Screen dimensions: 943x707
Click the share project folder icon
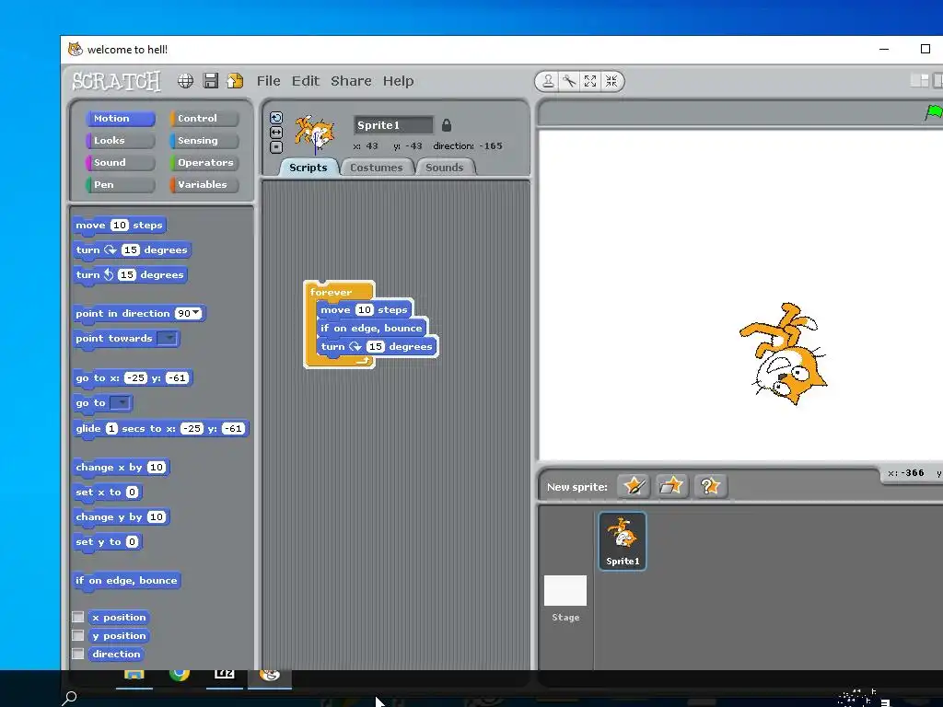tap(235, 81)
